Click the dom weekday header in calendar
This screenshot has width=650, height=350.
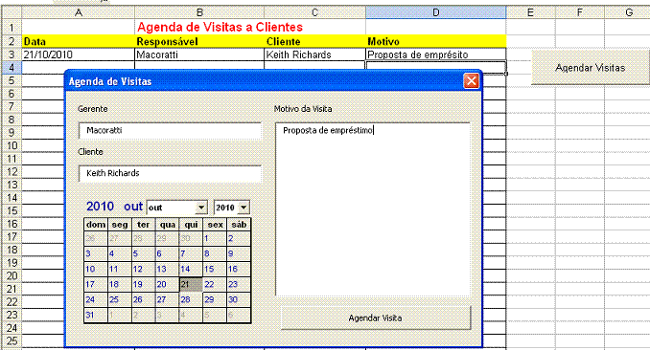pos(96,225)
